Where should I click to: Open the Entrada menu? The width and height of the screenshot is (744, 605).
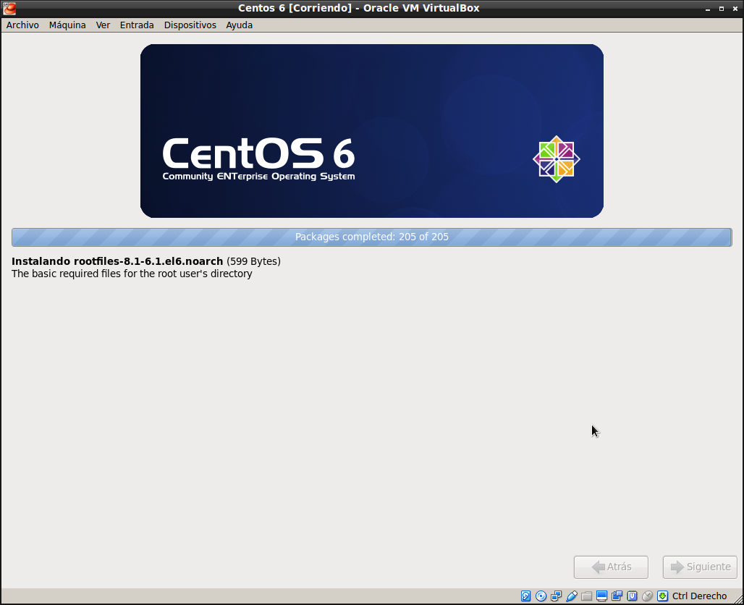[x=137, y=25]
